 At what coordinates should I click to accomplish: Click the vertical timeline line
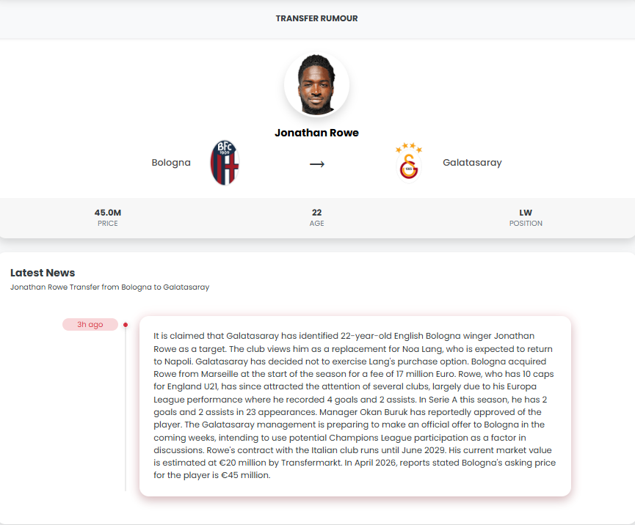(x=126, y=411)
